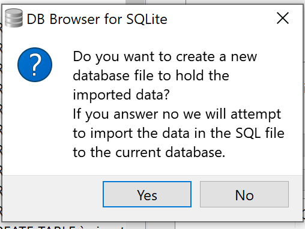305x229 pixels.
Task: Close the DB Browser for SQLite dialog
Action: [x=283, y=18]
